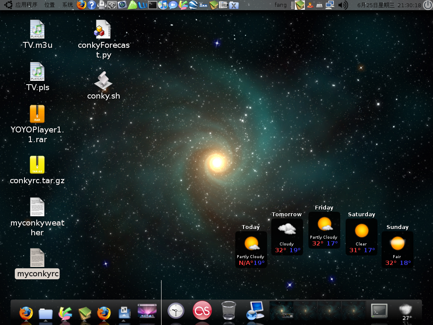
Task: Click the volume speaker icon
Action: tap(343, 5)
